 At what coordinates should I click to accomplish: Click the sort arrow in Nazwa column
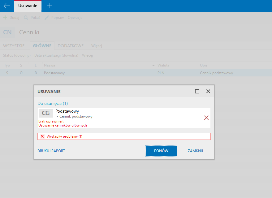(153, 65)
